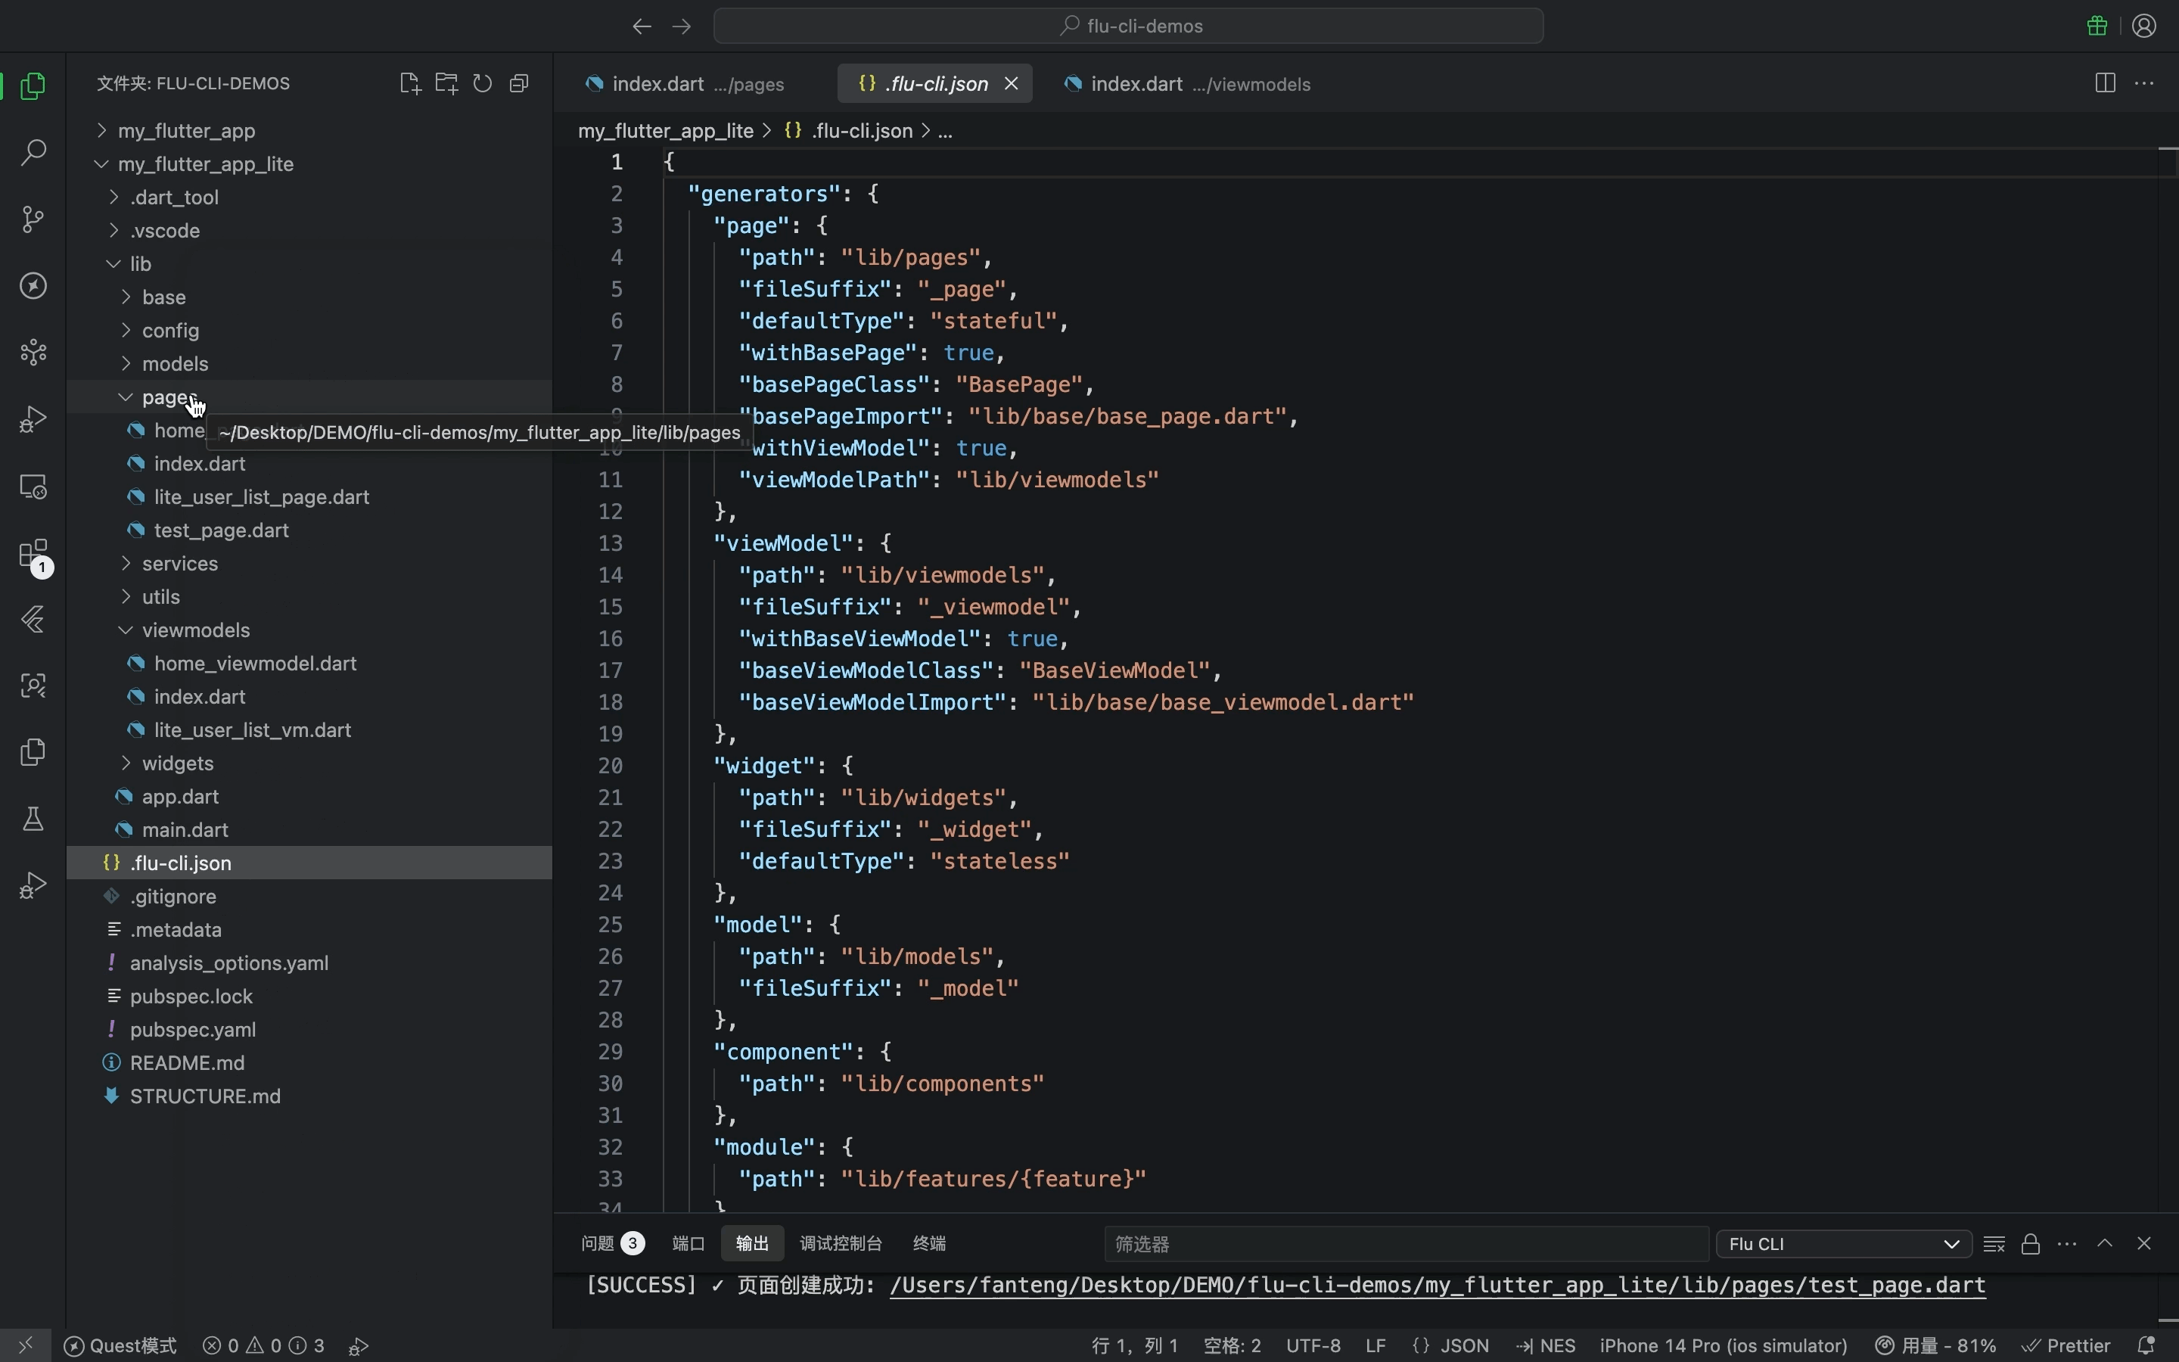Open the Extensions view with badge
The height and width of the screenshot is (1362, 2179).
(33, 553)
